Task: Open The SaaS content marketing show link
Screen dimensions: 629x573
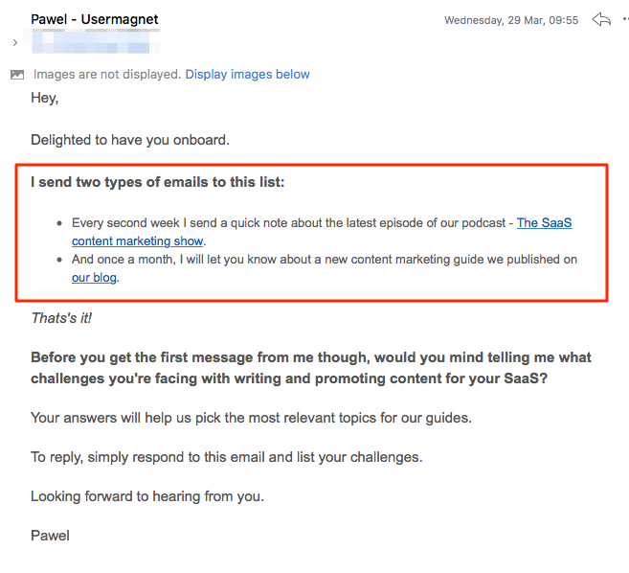Action: [x=322, y=232]
